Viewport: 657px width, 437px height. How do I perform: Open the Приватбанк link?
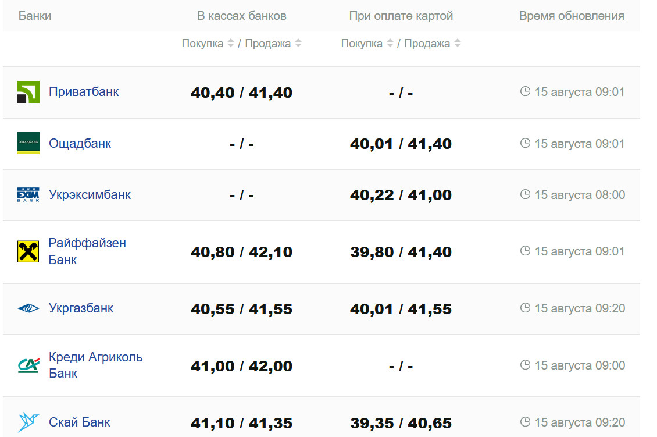(84, 92)
